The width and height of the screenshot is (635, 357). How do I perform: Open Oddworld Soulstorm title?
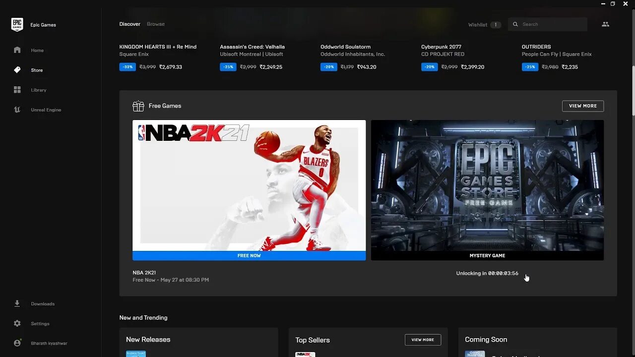point(345,47)
